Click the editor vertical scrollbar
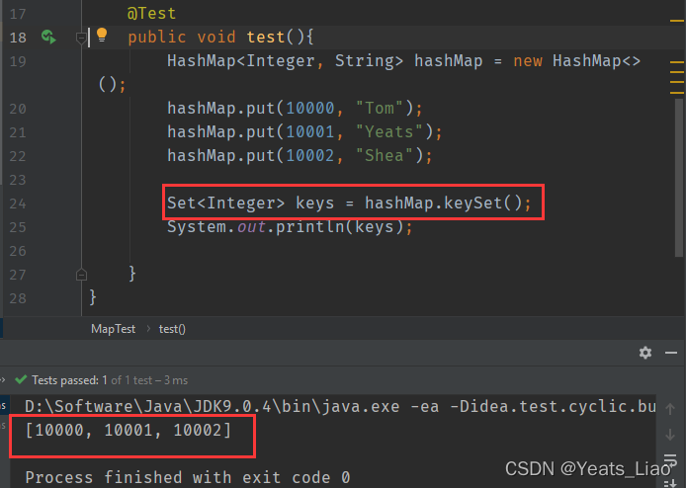This screenshot has width=686, height=488. pyautogui.click(x=678, y=177)
